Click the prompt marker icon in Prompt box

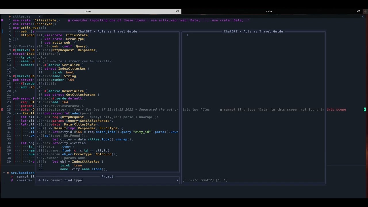[40, 180]
